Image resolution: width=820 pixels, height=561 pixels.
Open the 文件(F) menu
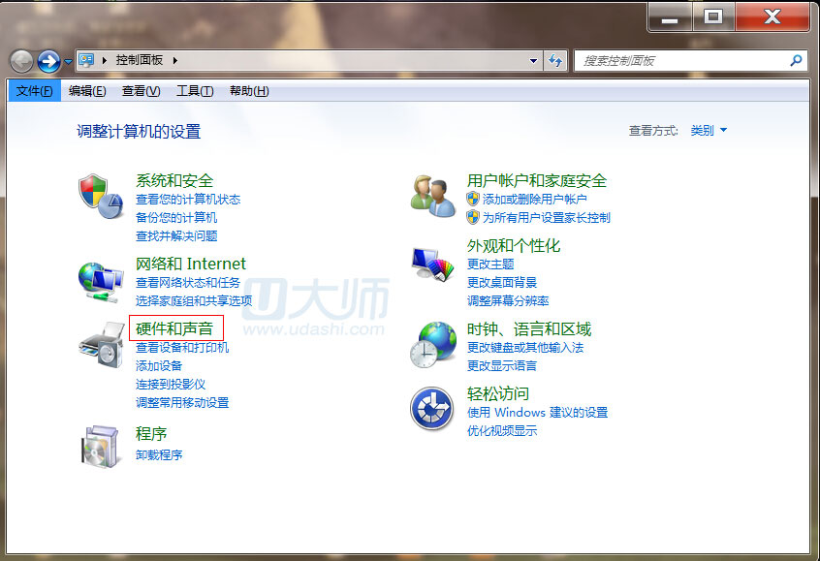(x=35, y=91)
